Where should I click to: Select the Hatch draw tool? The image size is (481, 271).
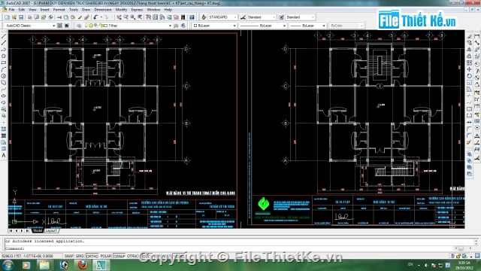pyautogui.click(x=4, y=129)
